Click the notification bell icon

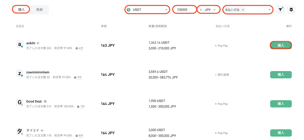click(291, 10)
